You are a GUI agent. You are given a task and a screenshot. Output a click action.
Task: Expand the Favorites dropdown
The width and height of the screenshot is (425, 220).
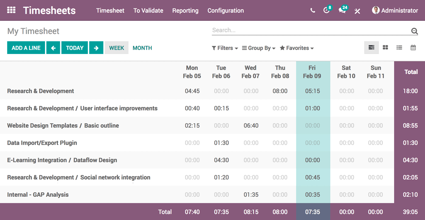[297, 48]
